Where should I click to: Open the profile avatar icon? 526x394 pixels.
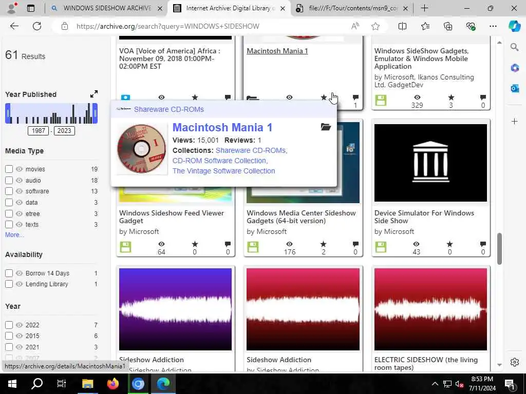pos(12,8)
